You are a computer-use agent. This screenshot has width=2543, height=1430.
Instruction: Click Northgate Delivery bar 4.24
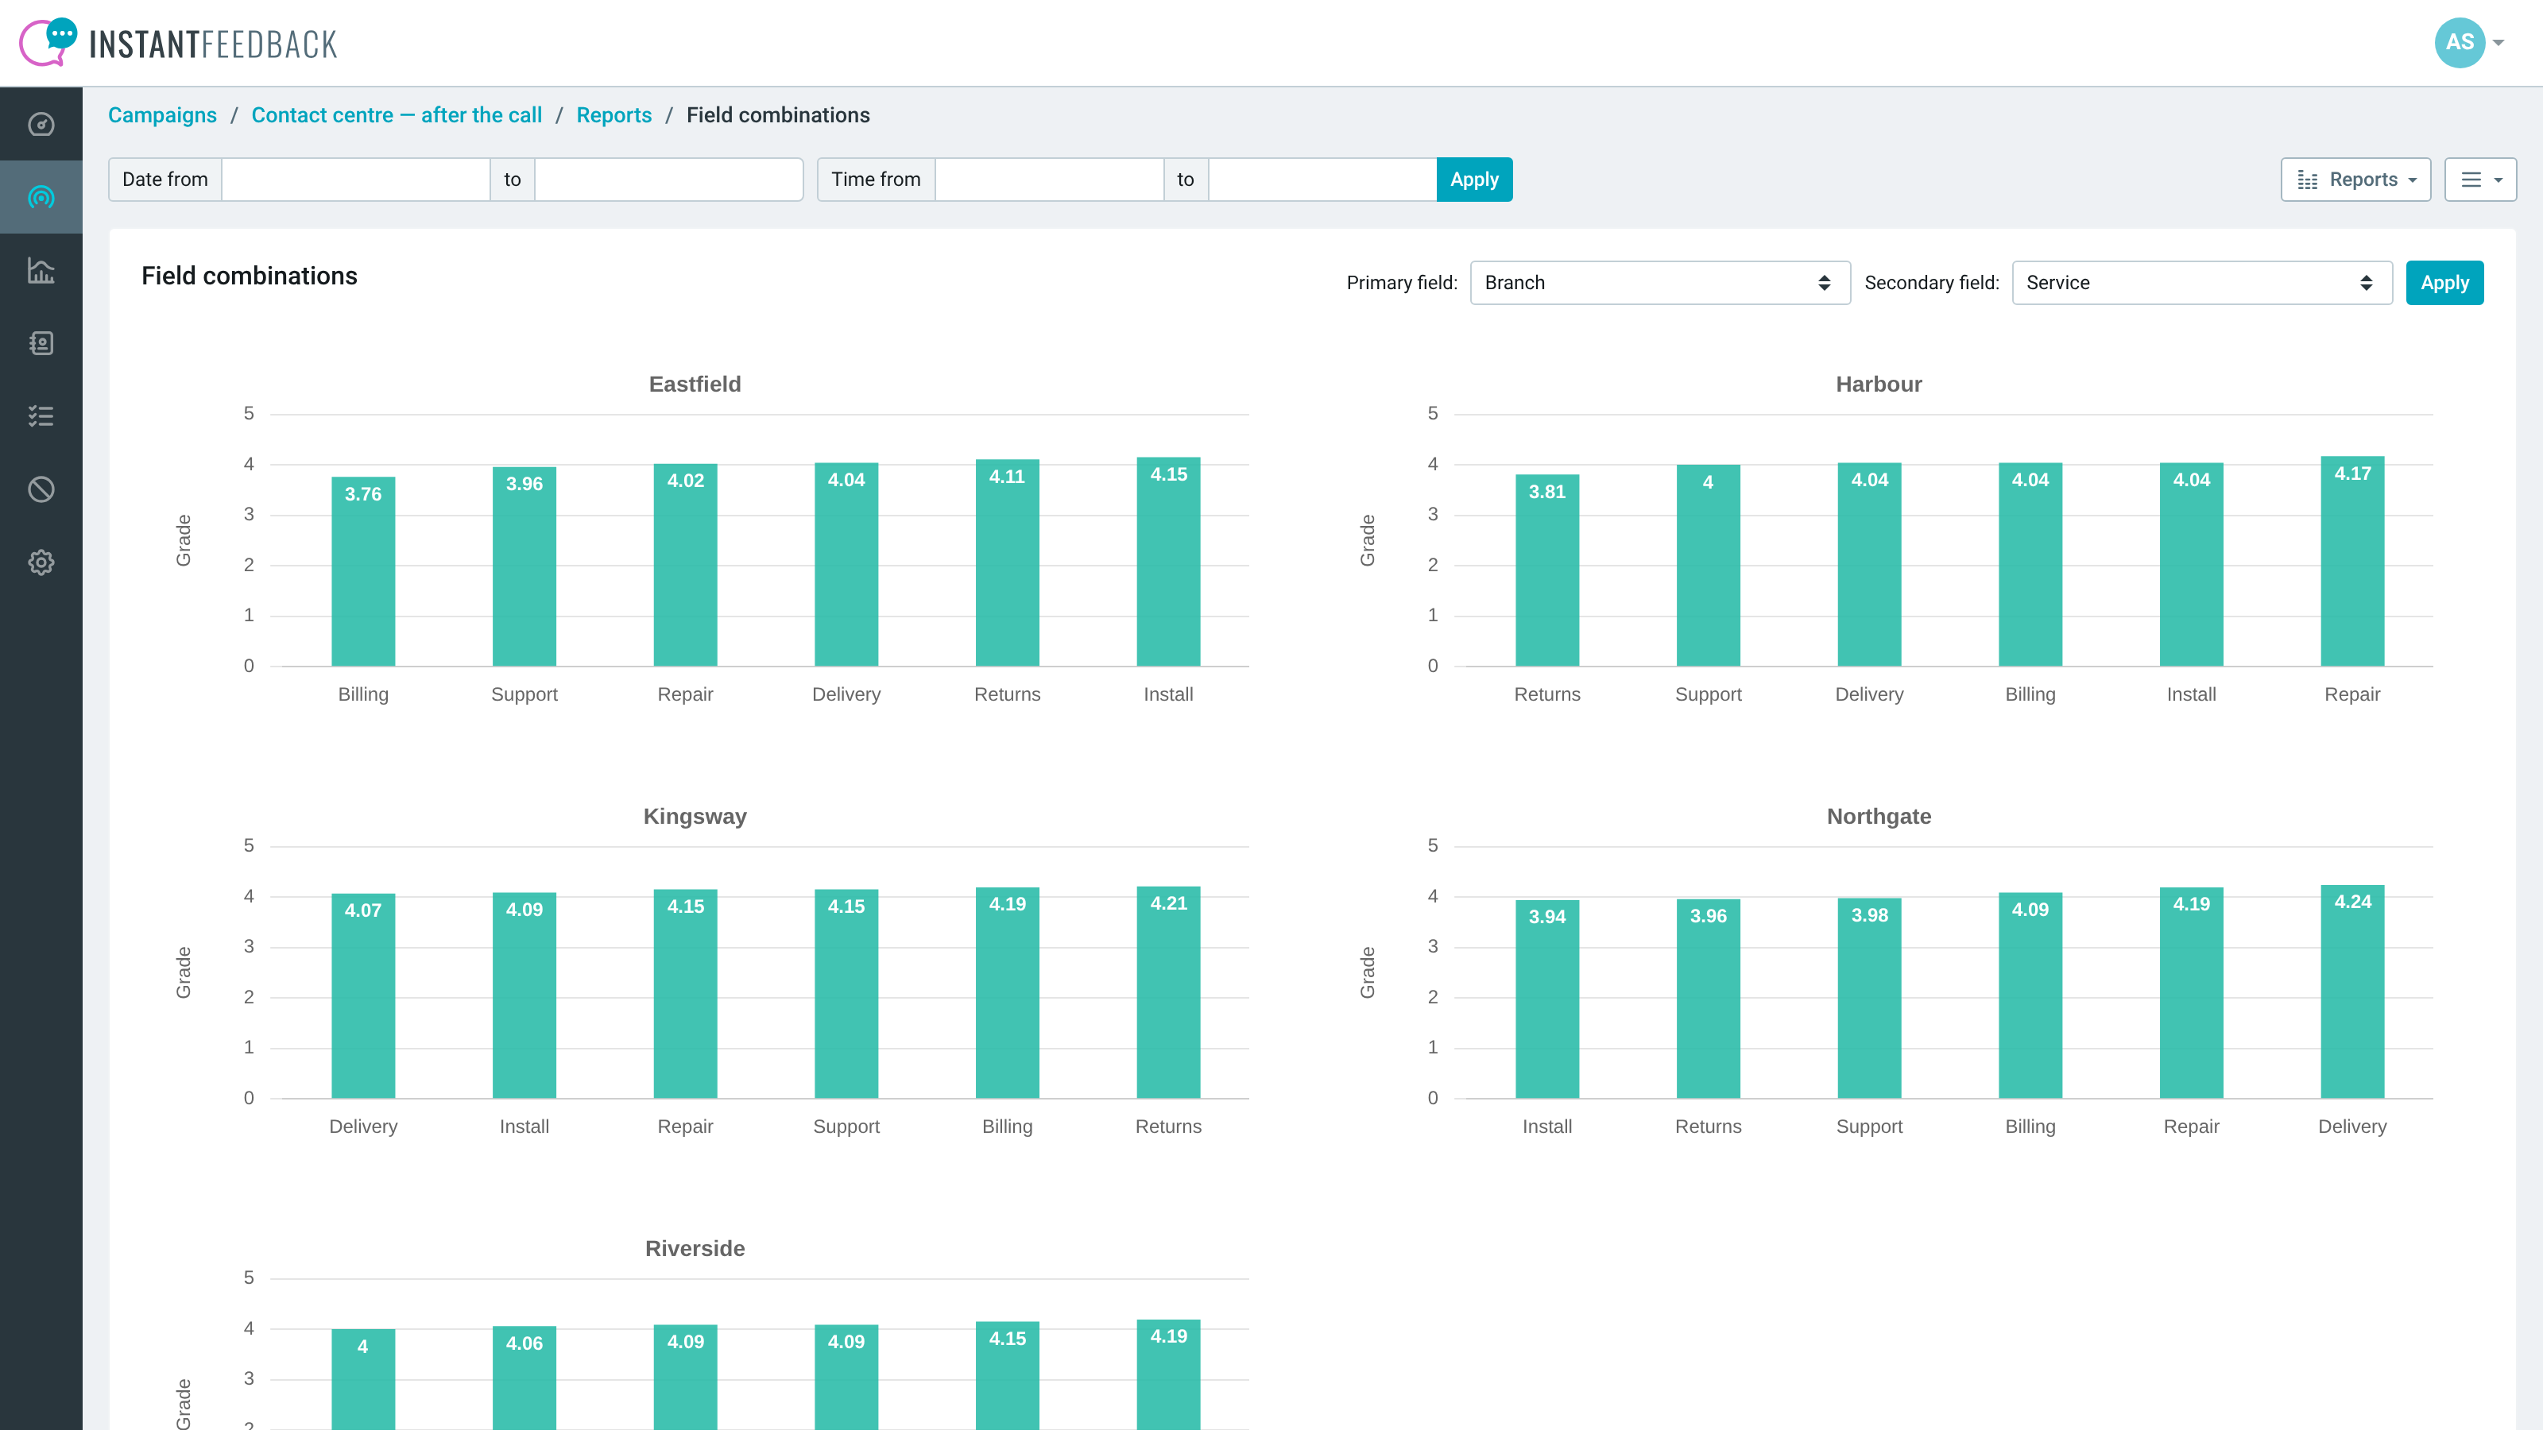coord(2352,991)
